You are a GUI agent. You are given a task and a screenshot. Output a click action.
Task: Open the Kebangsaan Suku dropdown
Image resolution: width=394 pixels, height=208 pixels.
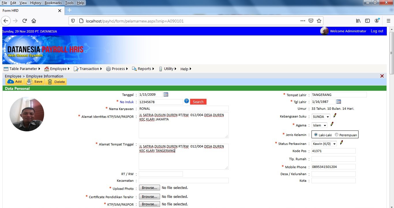coord(321,117)
